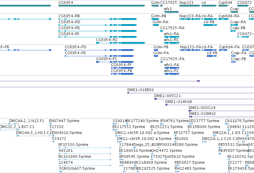Select EST EP13737.3prime
The image size is (254, 173).
click(175, 136)
